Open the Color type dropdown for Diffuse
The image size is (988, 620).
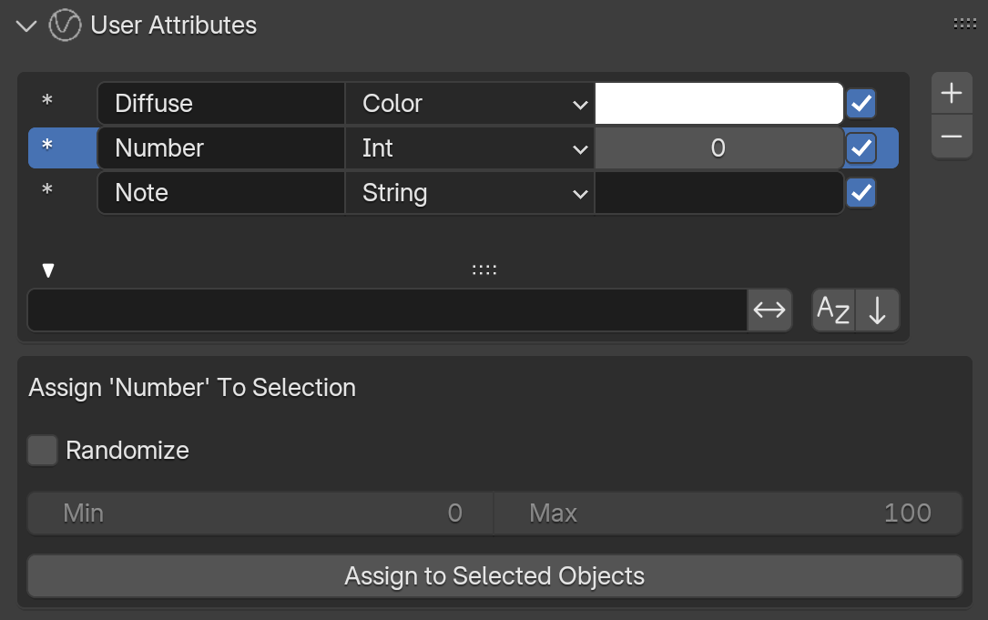coord(470,104)
